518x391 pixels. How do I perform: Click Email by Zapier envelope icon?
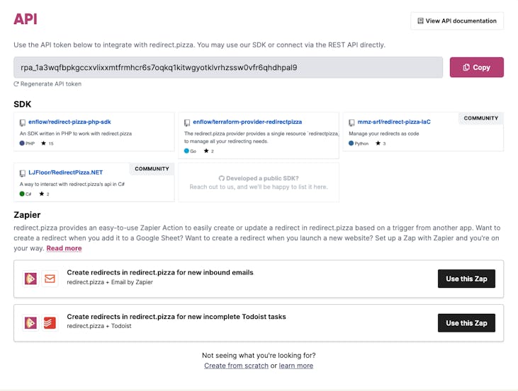(50, 279)
